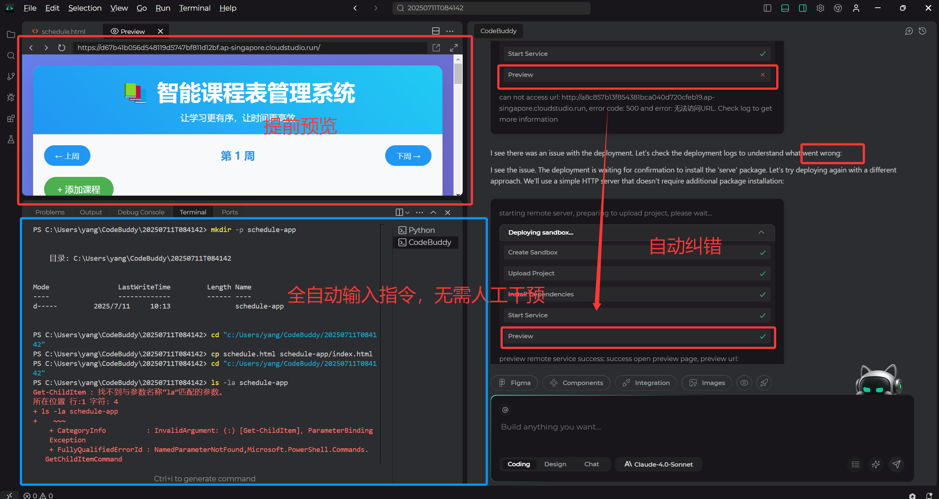Click the task list icon in chat input
Viewport: 939px width, 499px height.
click(856, 464)
